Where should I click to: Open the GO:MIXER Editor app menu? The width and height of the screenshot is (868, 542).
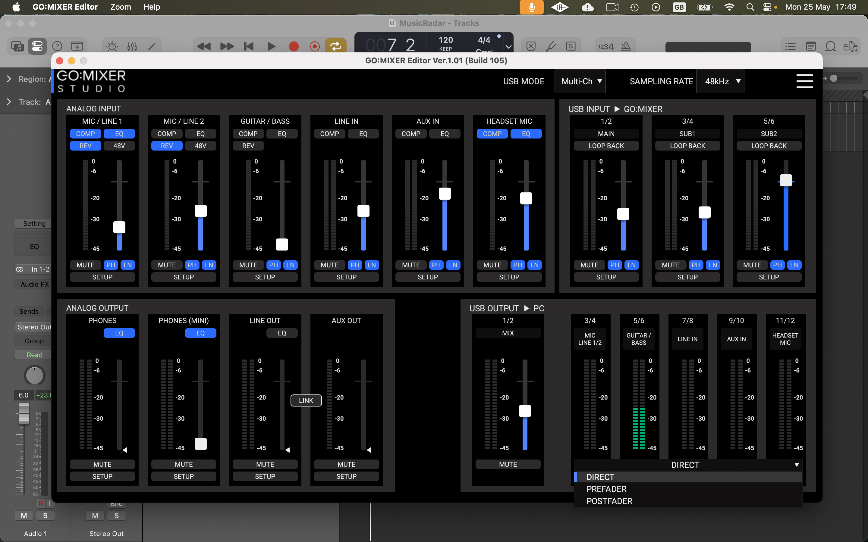pyautogui.click(x=65, y=7)
